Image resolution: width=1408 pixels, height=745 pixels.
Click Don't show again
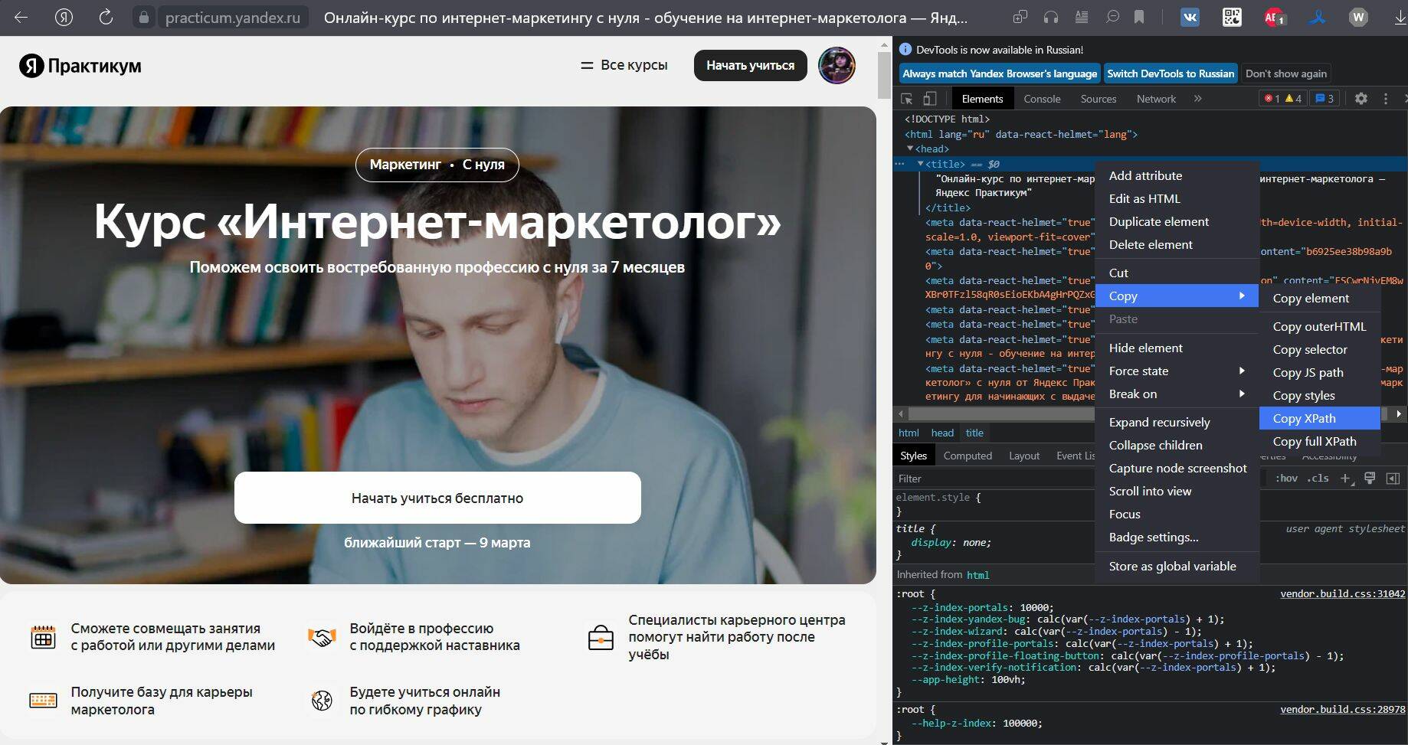[1286, 74]
